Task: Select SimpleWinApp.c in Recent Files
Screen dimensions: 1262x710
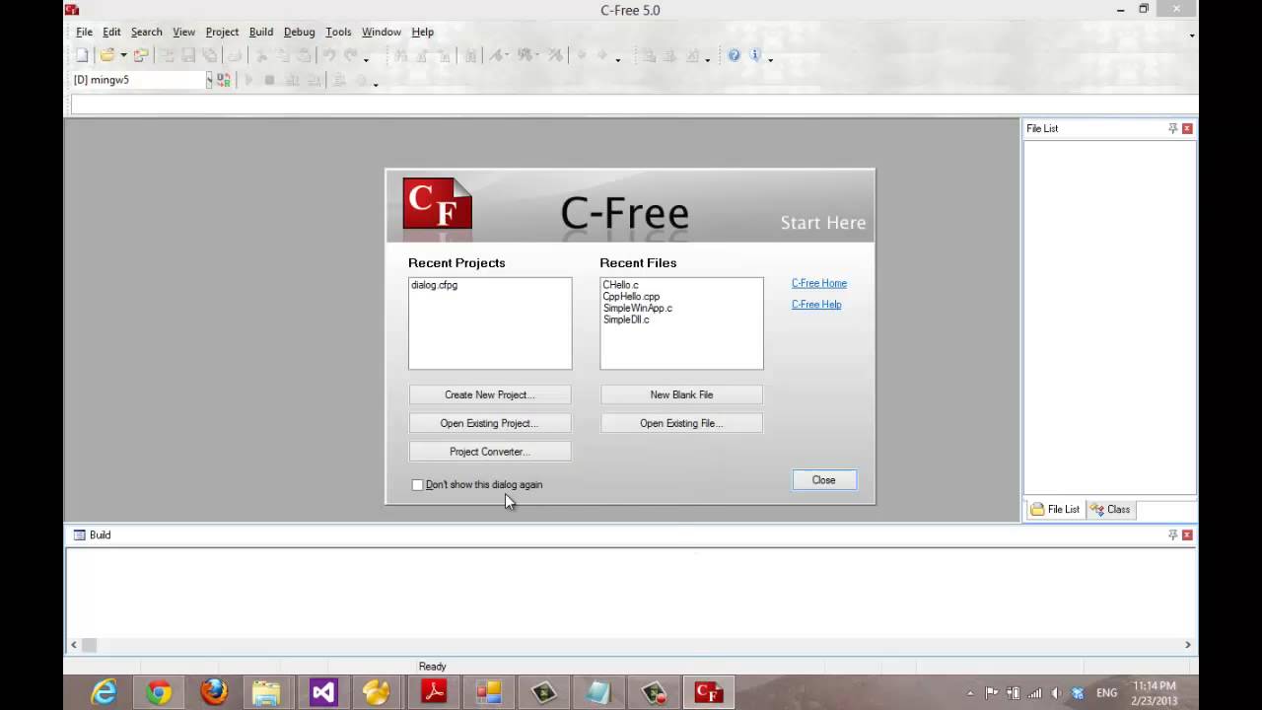Action: (638, 308)
